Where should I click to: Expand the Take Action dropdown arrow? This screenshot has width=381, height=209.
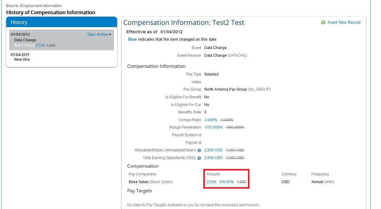coord(110,35)
